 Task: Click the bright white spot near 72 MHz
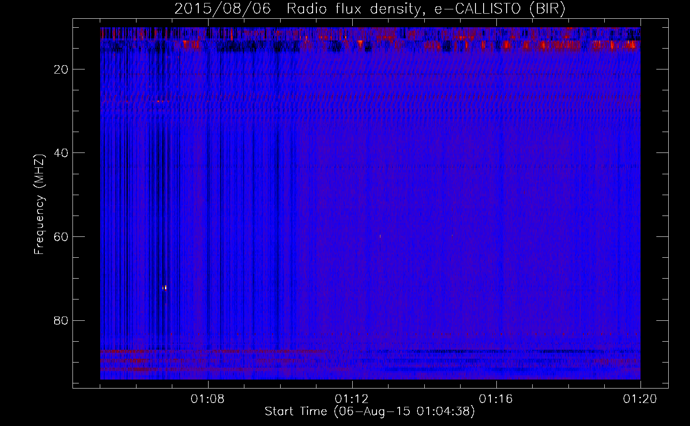[x=165, y=288]
